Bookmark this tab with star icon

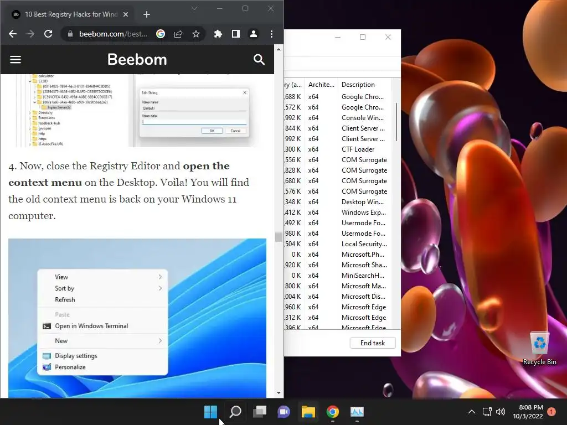[196, 34]
